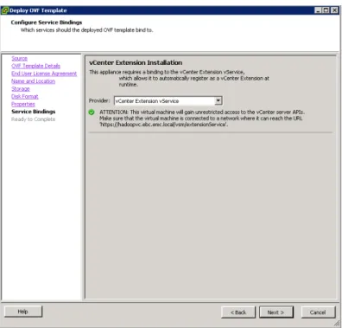Click the Provider label

click(x=99, y=100)
